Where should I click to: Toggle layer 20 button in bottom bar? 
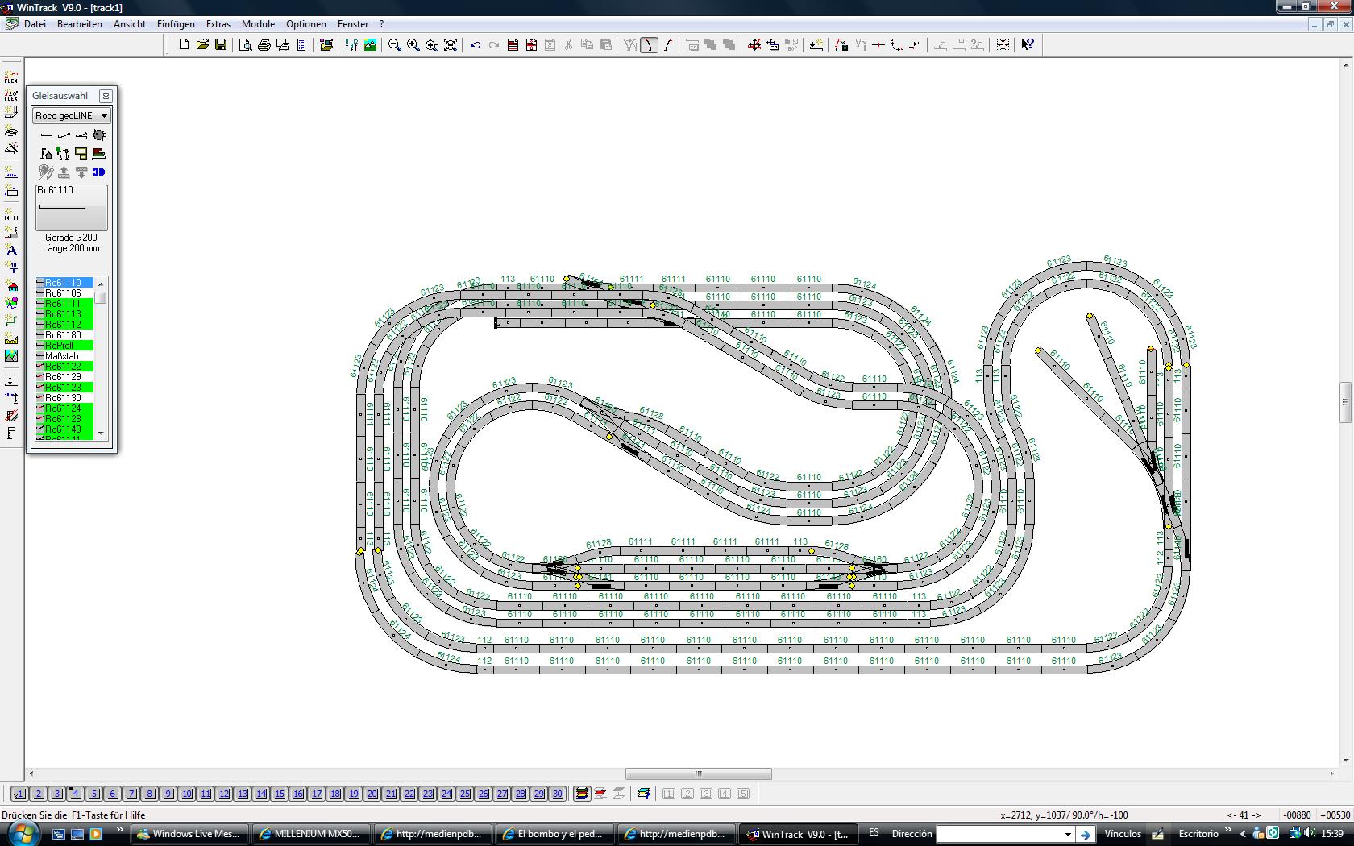372,794
